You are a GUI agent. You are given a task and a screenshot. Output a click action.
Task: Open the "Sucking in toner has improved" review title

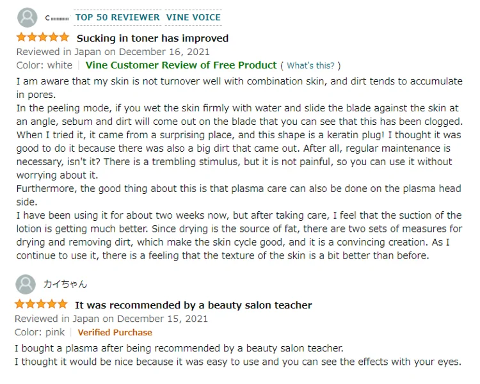tap(152, 38)
